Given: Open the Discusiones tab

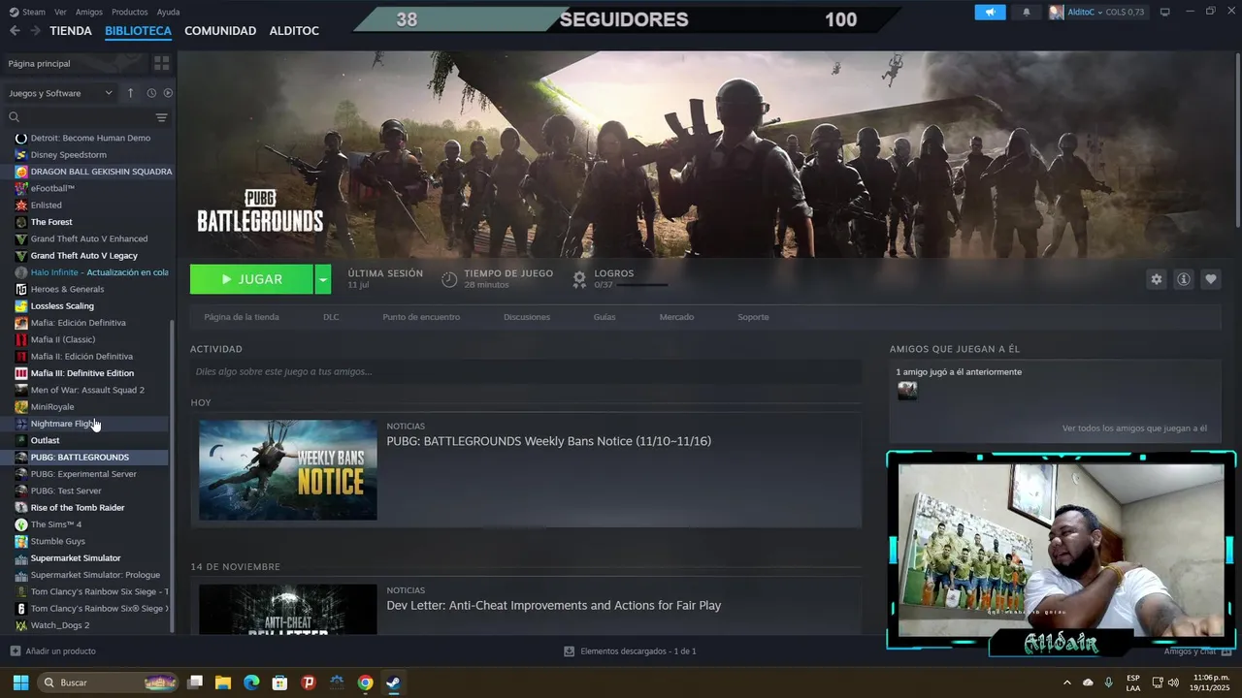Looking at the screenshot, I should point(527,317).
